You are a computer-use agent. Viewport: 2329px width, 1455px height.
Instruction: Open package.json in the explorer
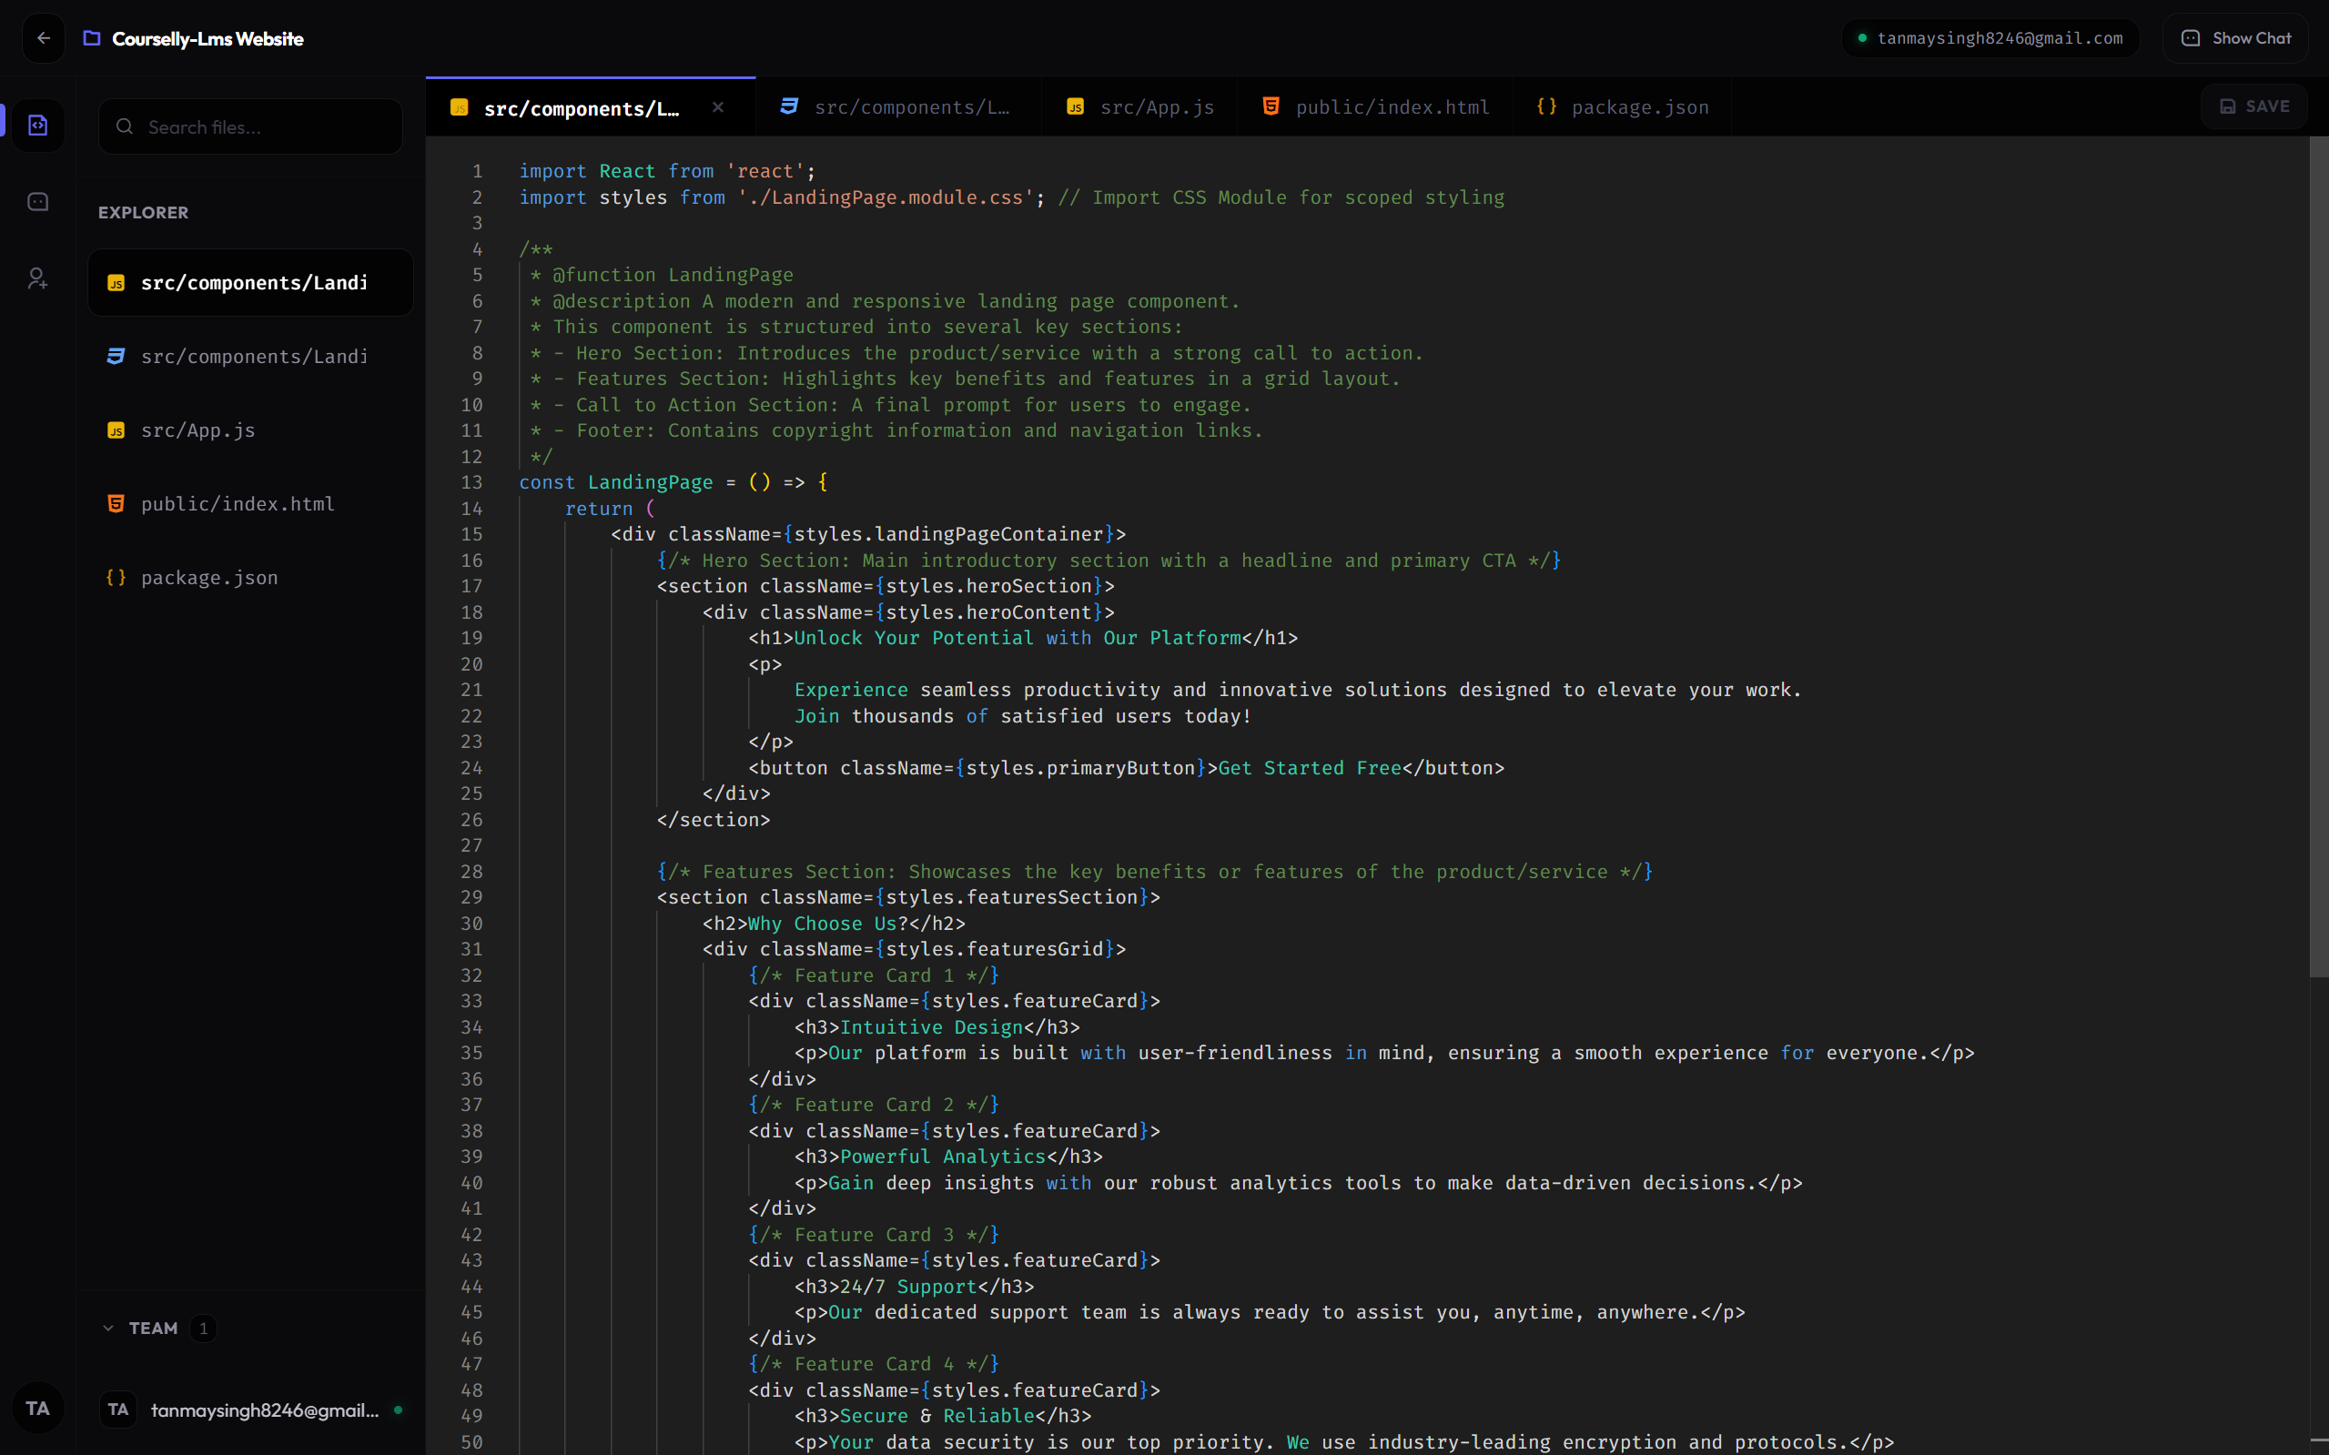[x=250, y=578]
